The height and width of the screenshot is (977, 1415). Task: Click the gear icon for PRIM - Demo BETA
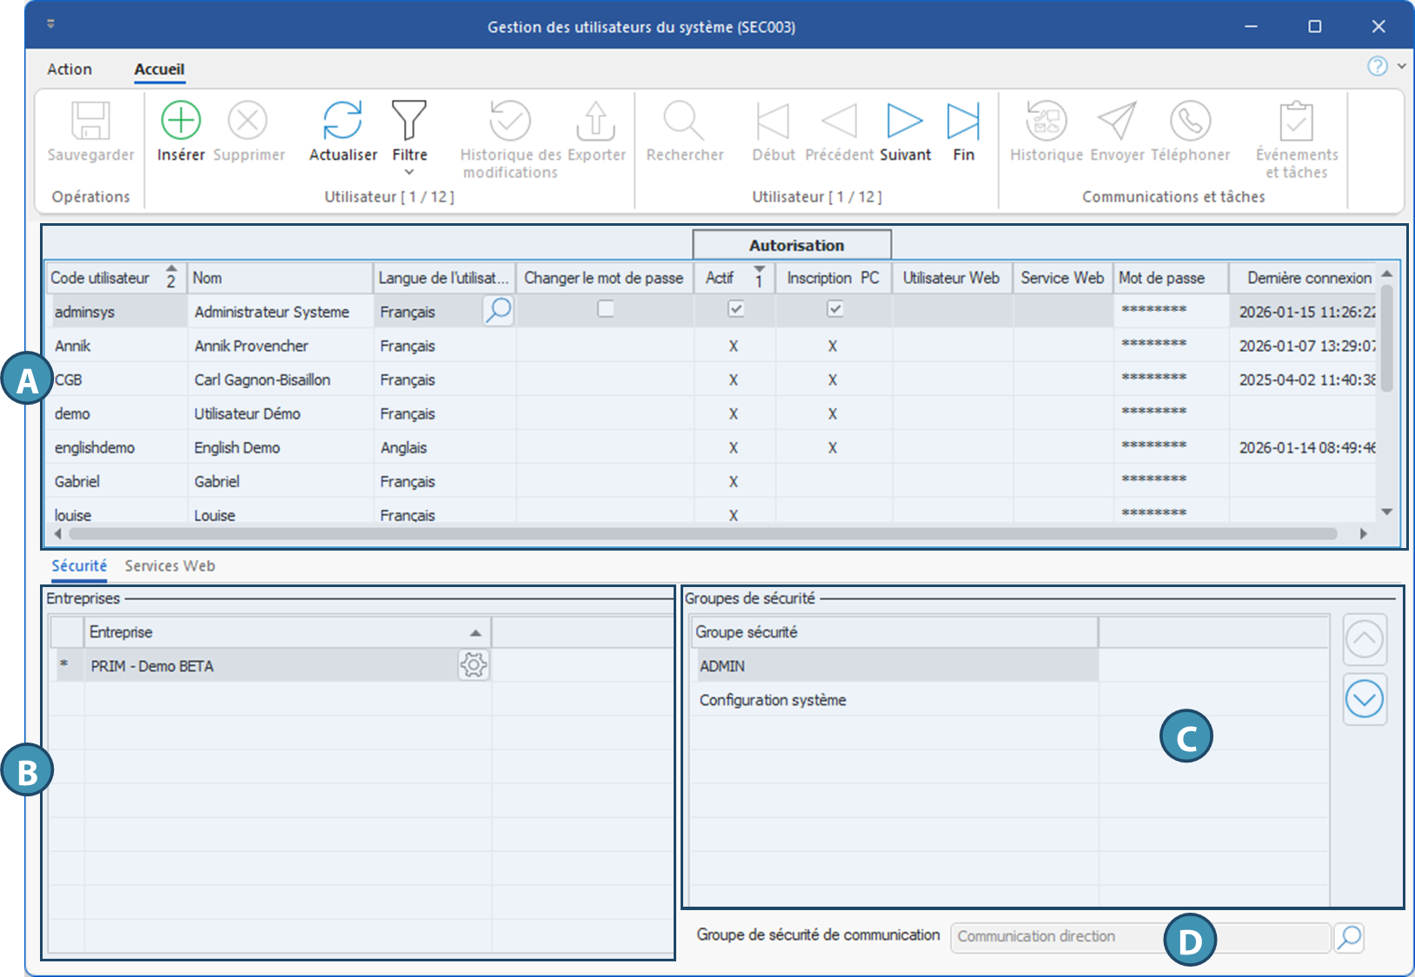474,665
